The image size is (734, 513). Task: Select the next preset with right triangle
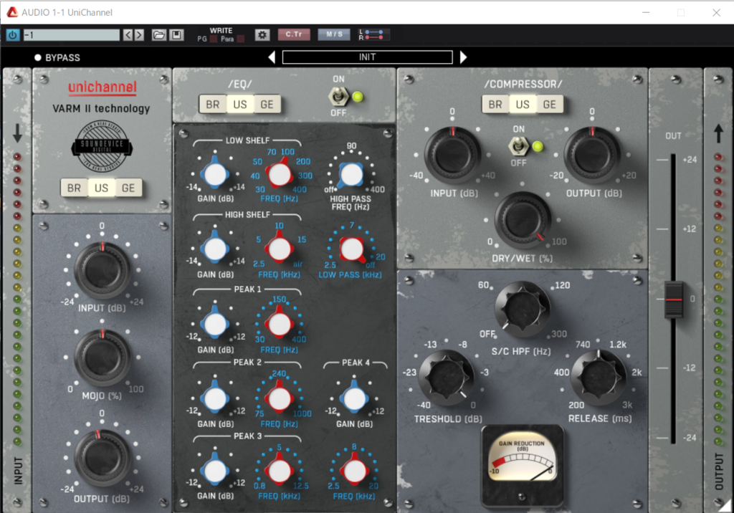464,57
